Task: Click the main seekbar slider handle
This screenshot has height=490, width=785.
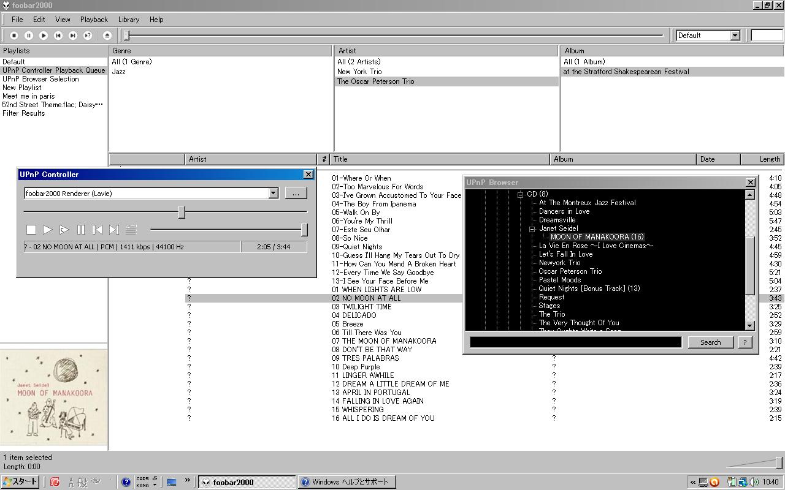Action: pyautogui.click(x=126, y=36)
